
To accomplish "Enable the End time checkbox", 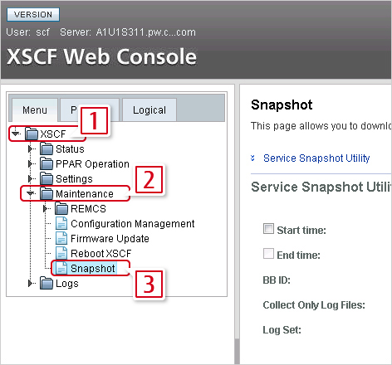I will 268,254.
